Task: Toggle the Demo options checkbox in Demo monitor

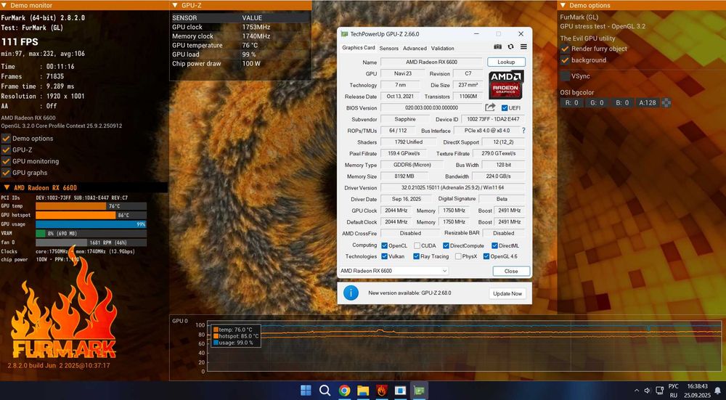Action: (6, 139)
